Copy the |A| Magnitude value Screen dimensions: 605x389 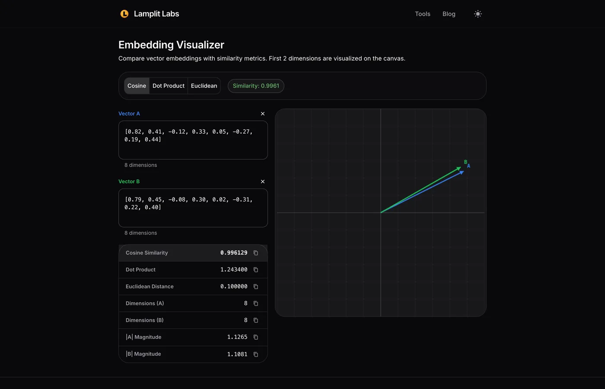[x=256, y=337]
